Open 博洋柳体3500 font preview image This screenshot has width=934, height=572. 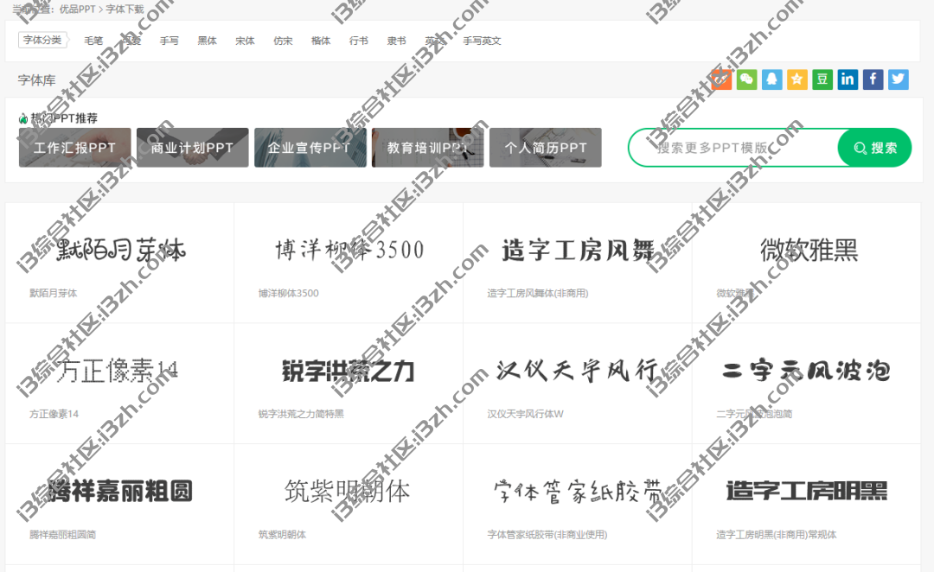[x=349, y=250]
